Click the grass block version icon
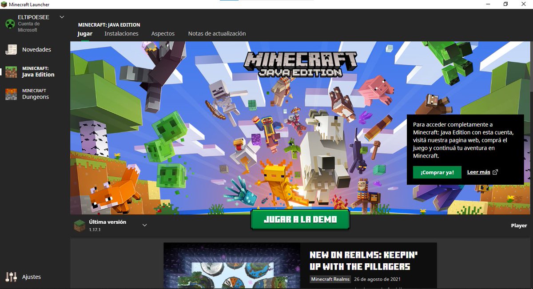533x289 pixels. point(80,226)
